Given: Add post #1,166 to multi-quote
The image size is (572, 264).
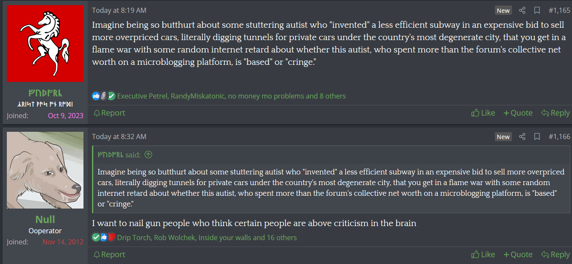Looking at the screenshot, I should 518,255.
